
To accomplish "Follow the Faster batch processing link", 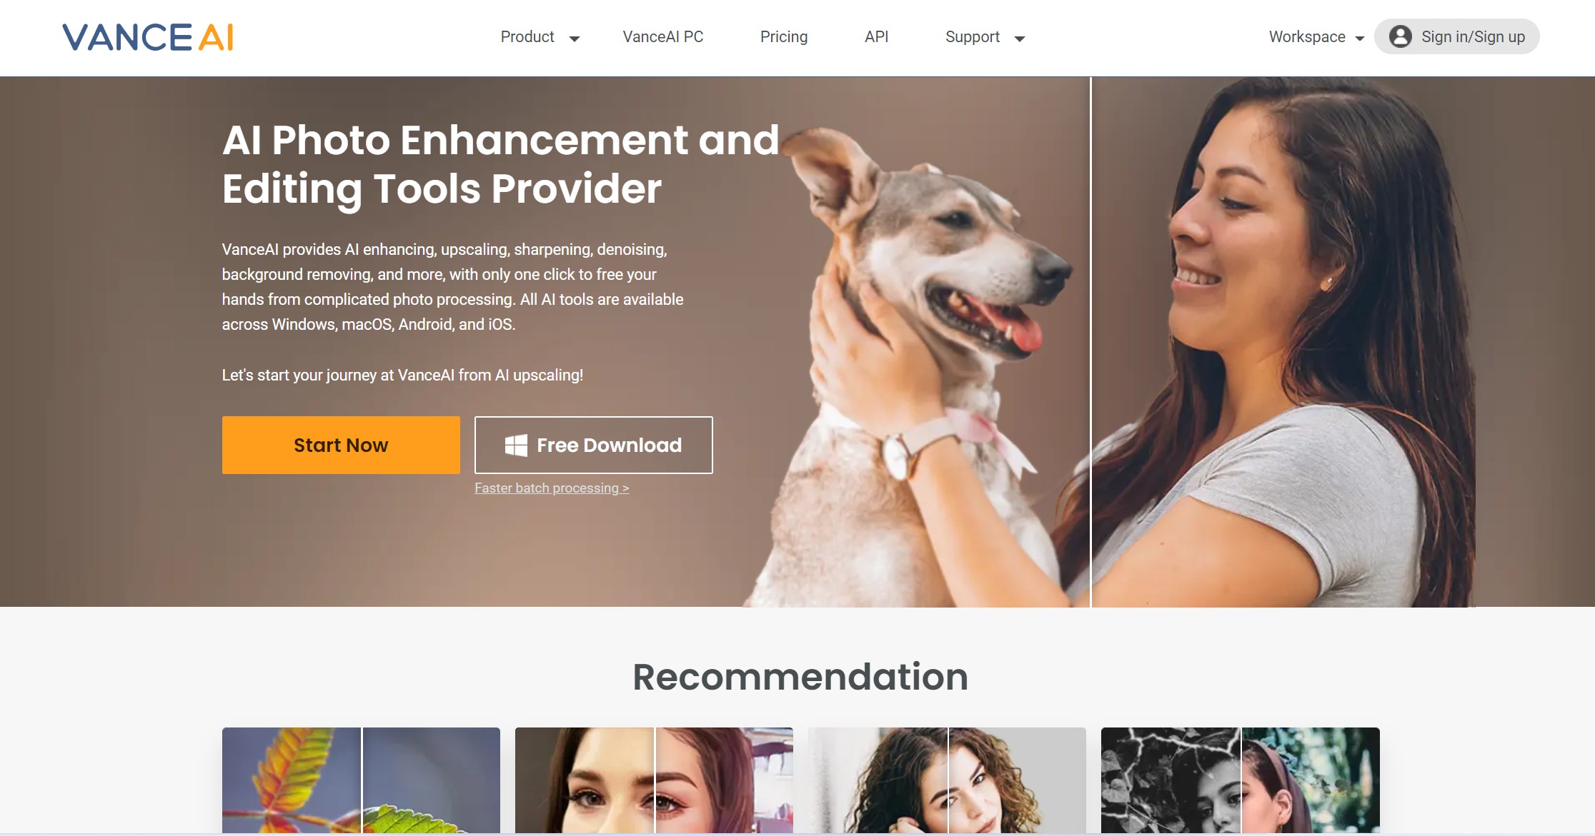I will click(x=552, y=488).
